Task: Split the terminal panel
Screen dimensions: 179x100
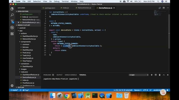Action: pos(156,75)
